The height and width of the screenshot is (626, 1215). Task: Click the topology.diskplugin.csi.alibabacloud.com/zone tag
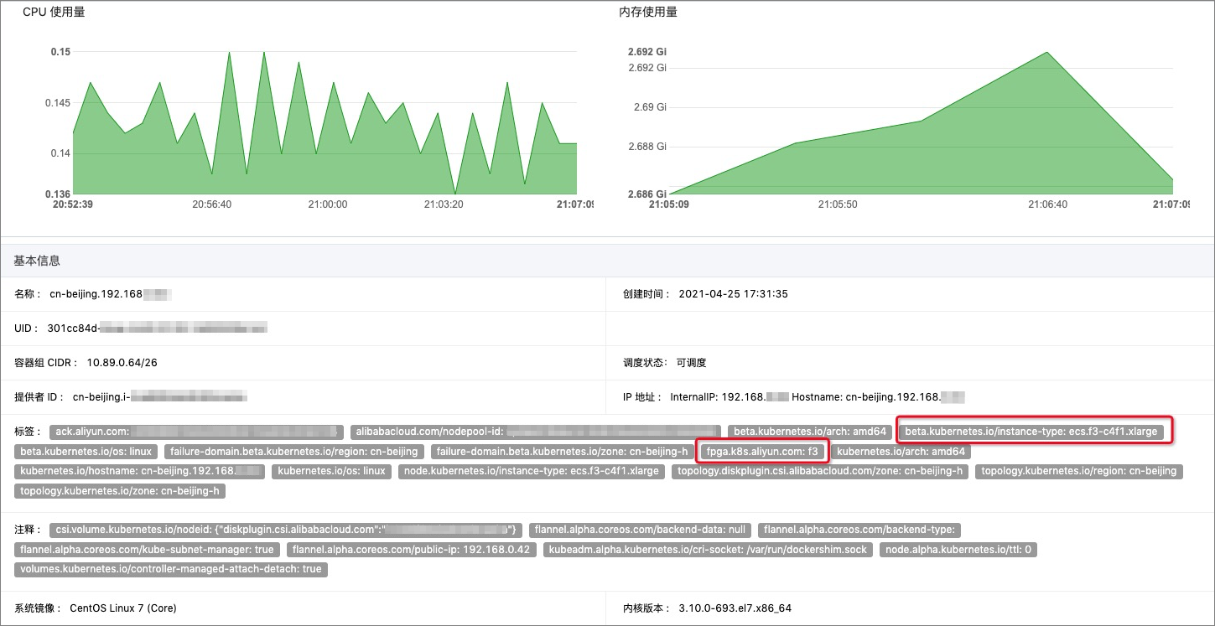click(x=820, y=471)
